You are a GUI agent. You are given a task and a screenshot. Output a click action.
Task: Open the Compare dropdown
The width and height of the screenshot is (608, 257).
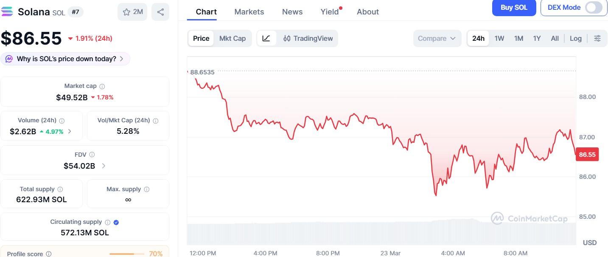(437, 38)
